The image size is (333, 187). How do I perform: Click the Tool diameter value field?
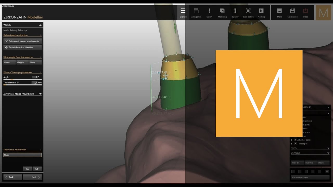click(x=35, y=82)
